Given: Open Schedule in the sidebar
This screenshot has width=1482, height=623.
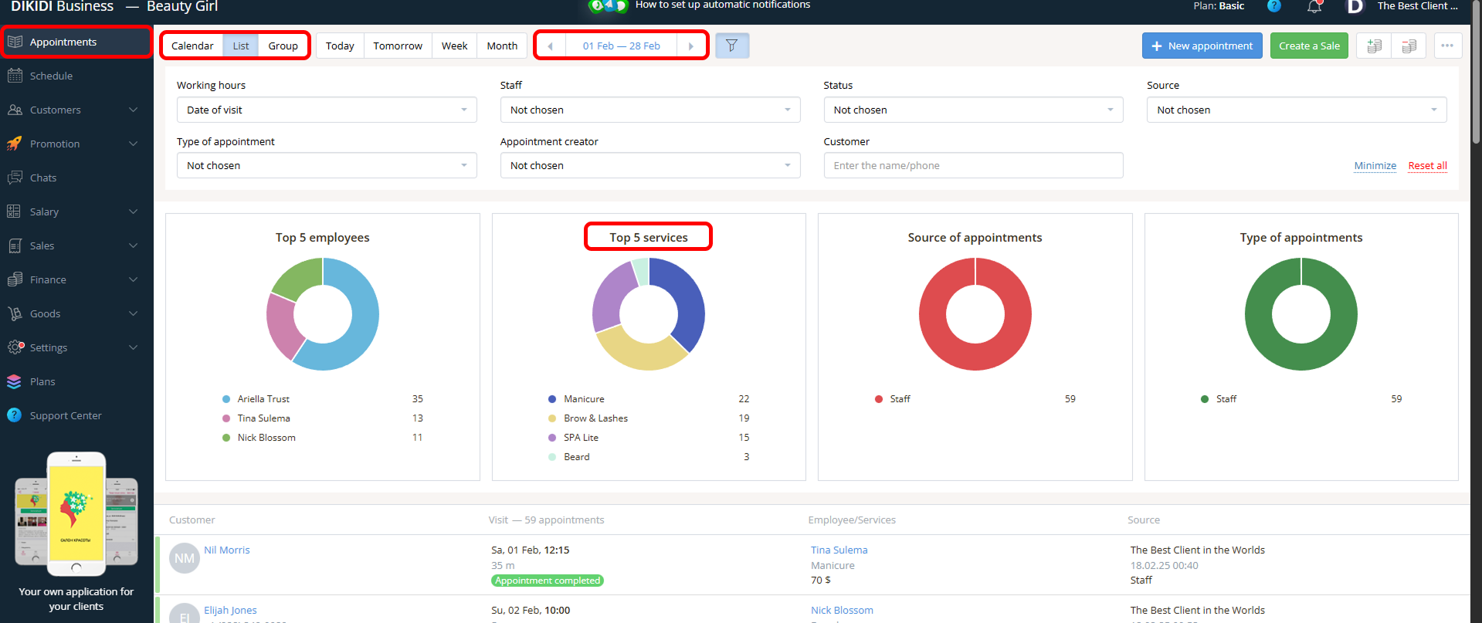Looking at the screenshot, I should [x=51, y=76].
